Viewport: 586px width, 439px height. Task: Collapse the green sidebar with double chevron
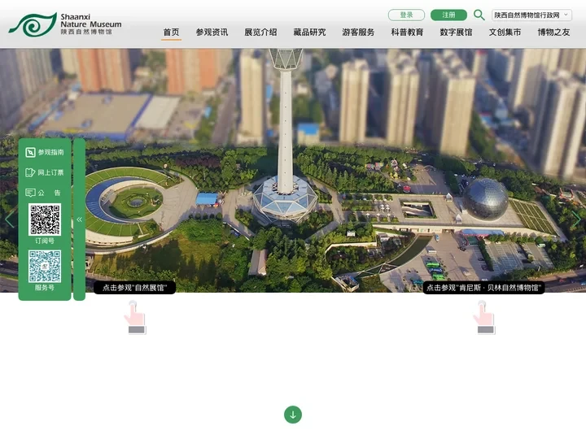coord(79,219)
